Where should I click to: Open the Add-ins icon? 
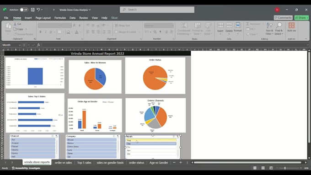click(291, 26)
